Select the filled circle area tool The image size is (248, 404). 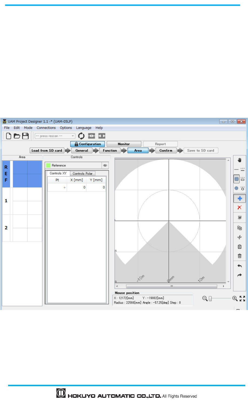[236, 188]
